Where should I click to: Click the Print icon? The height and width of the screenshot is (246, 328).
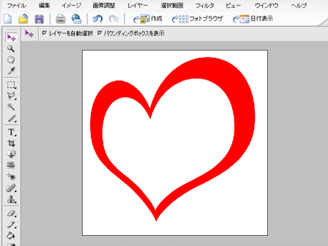61,19
